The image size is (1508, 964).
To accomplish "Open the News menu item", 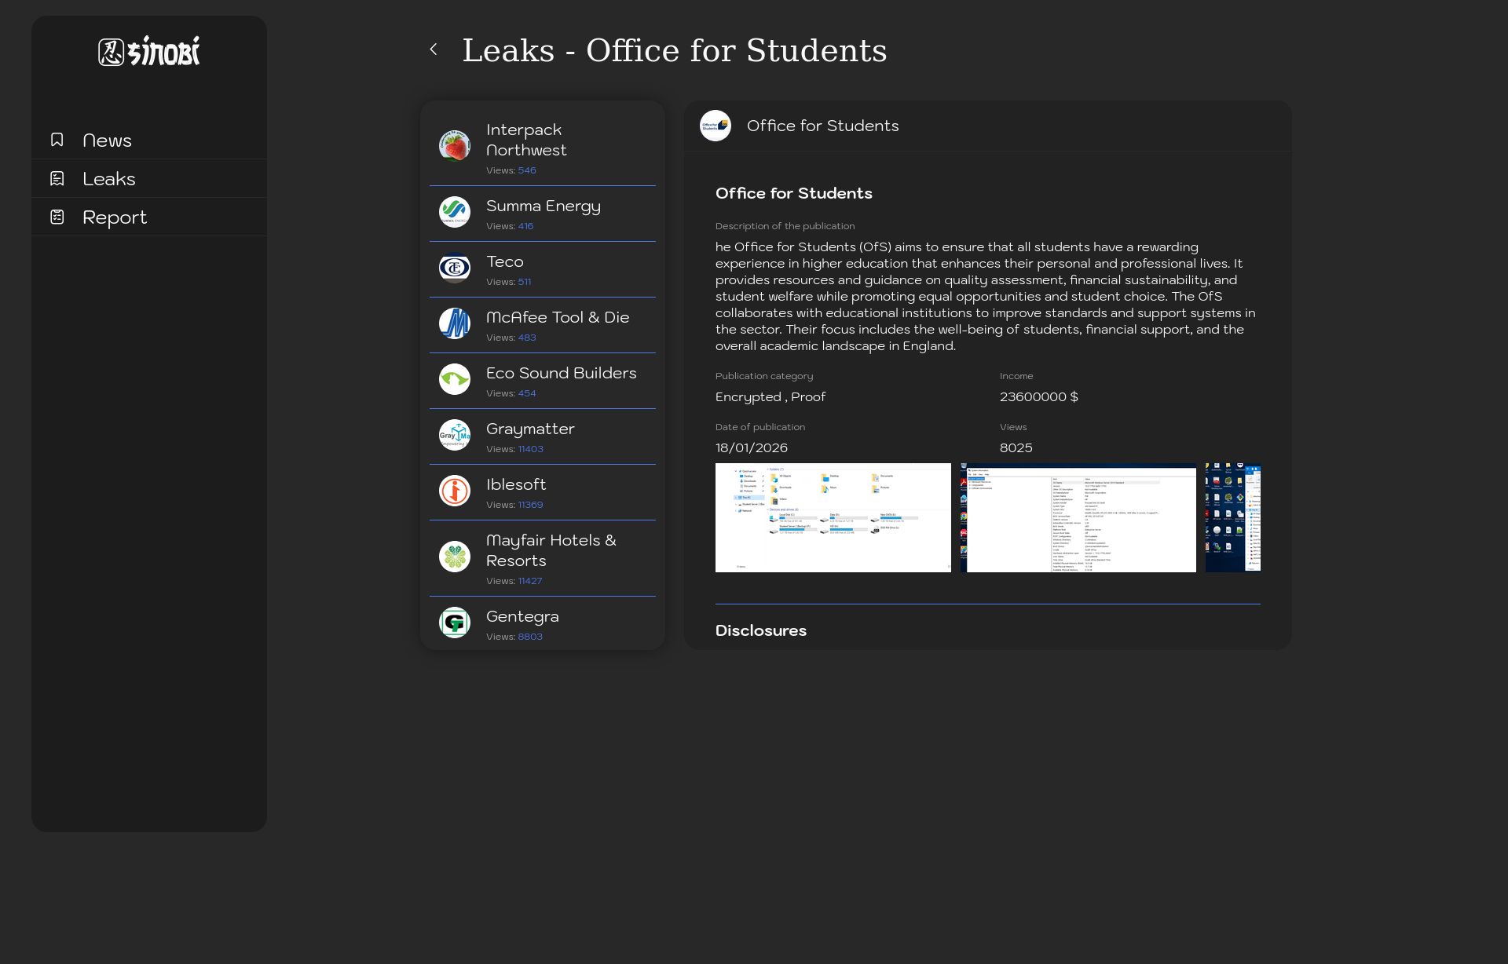I will (108, 141).
